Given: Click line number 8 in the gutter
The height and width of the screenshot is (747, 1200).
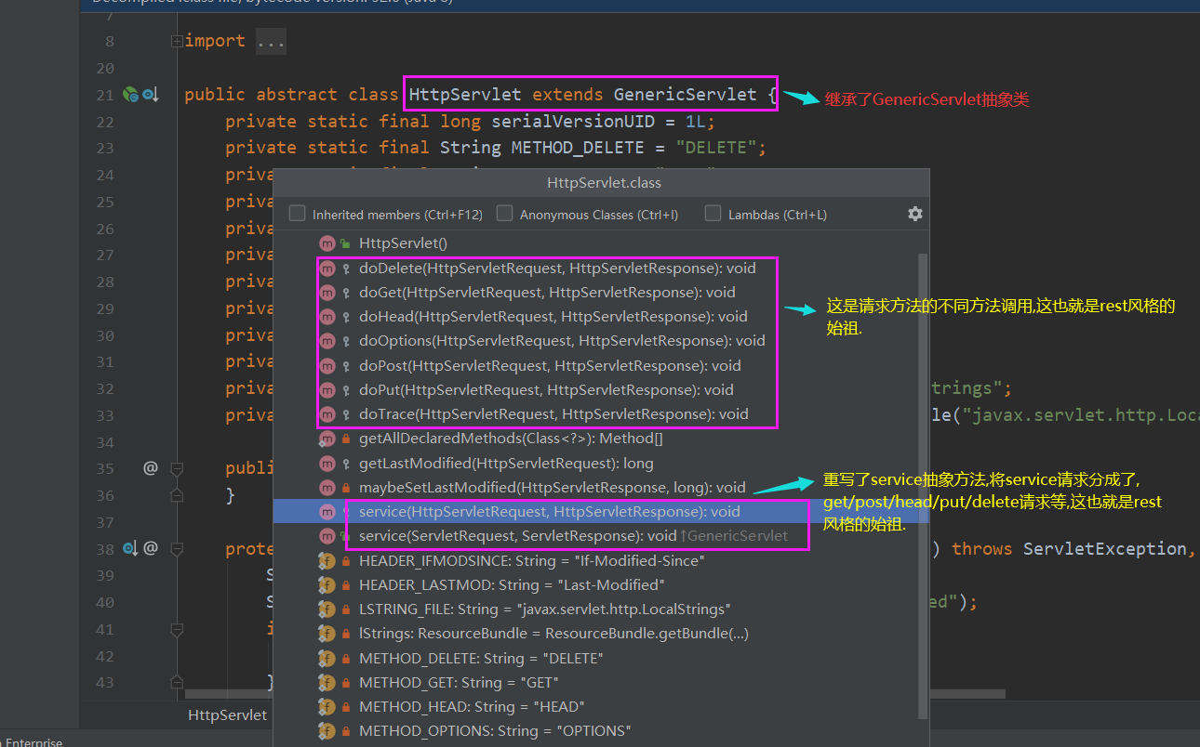Looking at the screenshot, I should [x=110, y=41].
